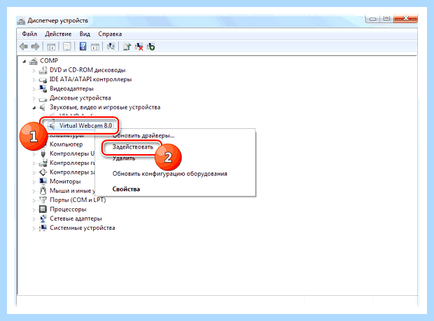Expand the Порты (COM и LPT) node
Screen dimensions: 434x321
point(34,200)
